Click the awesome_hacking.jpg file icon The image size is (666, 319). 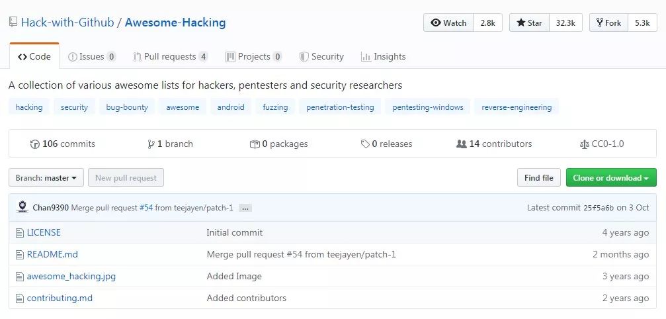click(x=19, y=277)
